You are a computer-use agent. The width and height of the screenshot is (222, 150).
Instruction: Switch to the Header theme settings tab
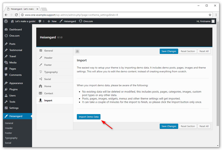[x=55, y=58]
